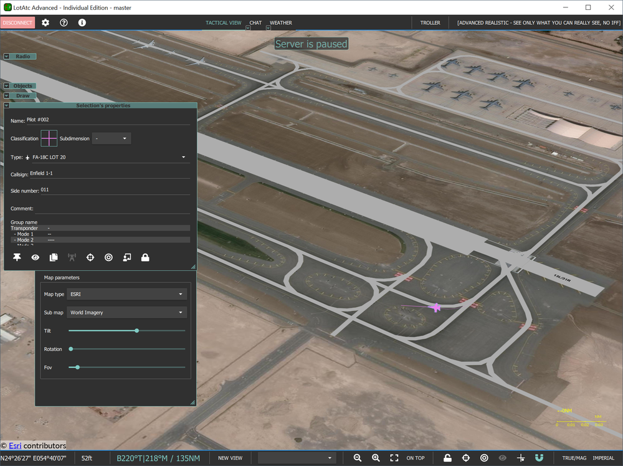Toggle ON TOP window mode
623x466 pixels.
[x=415, y=458]
